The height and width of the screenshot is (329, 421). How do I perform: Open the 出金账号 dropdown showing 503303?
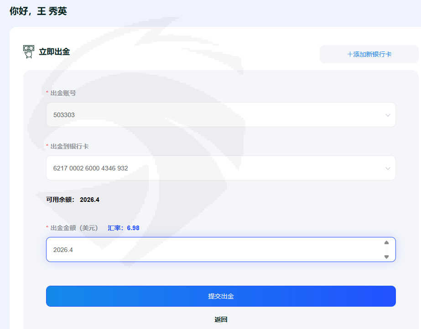[x=214, y=115]
